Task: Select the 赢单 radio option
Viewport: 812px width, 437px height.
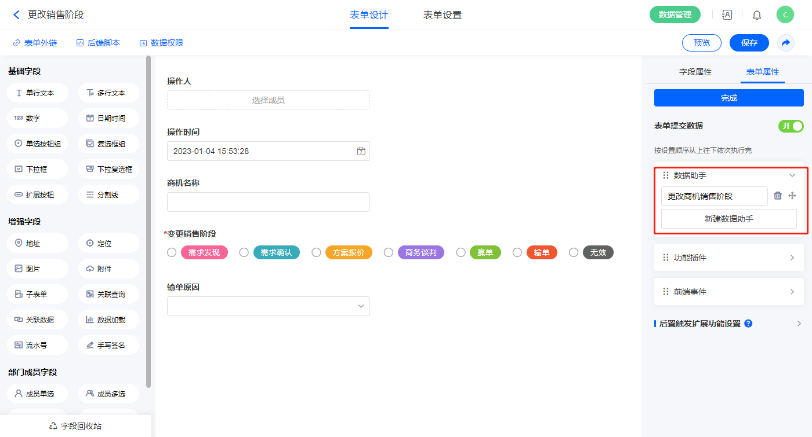Action: pos(461,252)
